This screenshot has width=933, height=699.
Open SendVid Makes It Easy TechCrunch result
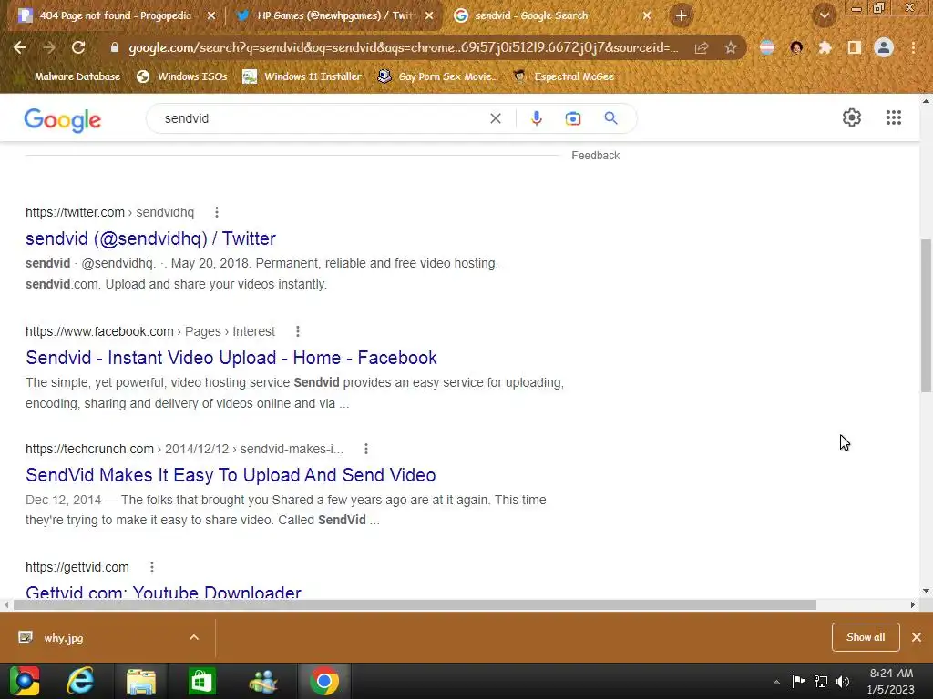pos(231,475)
